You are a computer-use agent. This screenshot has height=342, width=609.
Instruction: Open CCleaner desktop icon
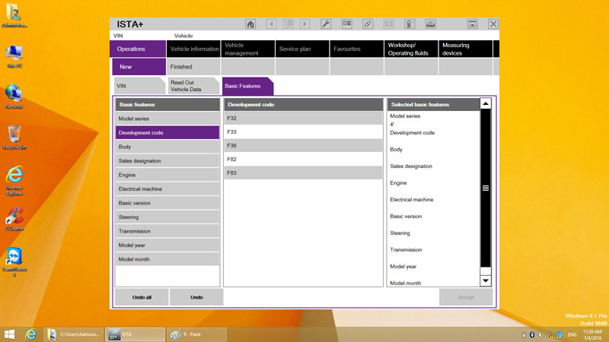click(x=14, y=217)
